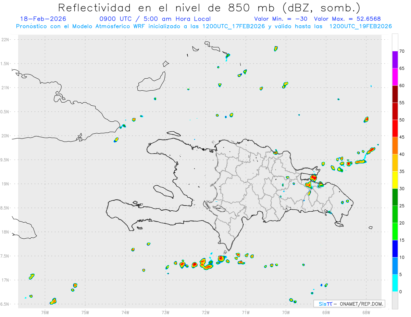Click the colorbar label "10"
The height and width of the screenshot is (317, 411).
pyautogui.click(x=402, y=257)
